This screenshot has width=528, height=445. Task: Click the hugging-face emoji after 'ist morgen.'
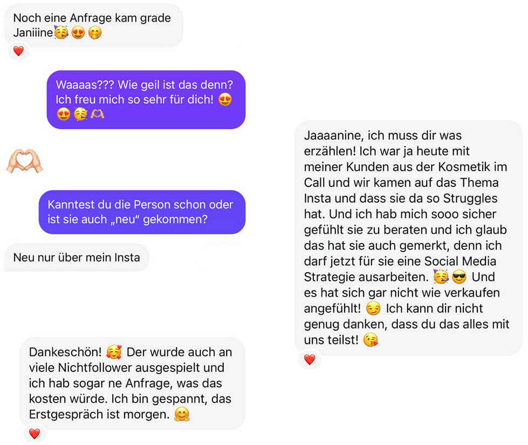(182, 414)
